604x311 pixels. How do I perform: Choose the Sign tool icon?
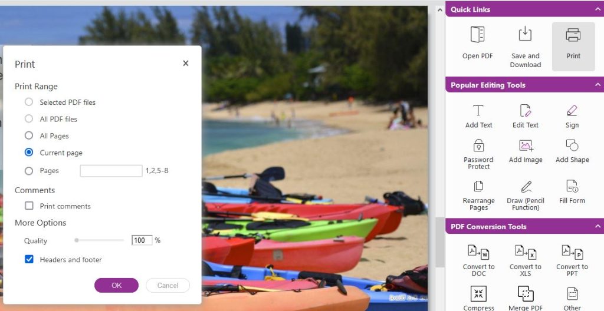point(572,111)
